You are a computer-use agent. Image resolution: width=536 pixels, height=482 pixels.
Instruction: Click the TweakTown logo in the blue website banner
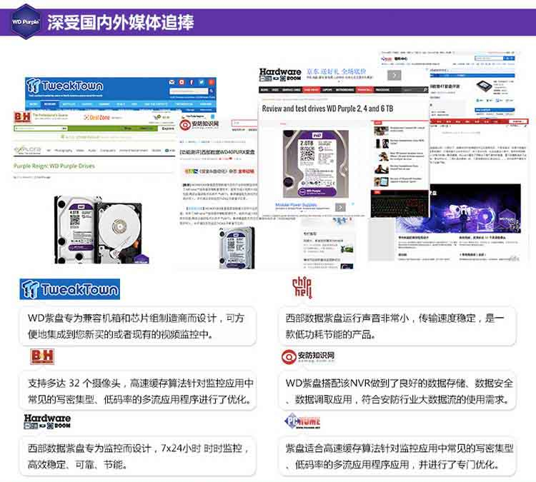(x=64, y=86)
